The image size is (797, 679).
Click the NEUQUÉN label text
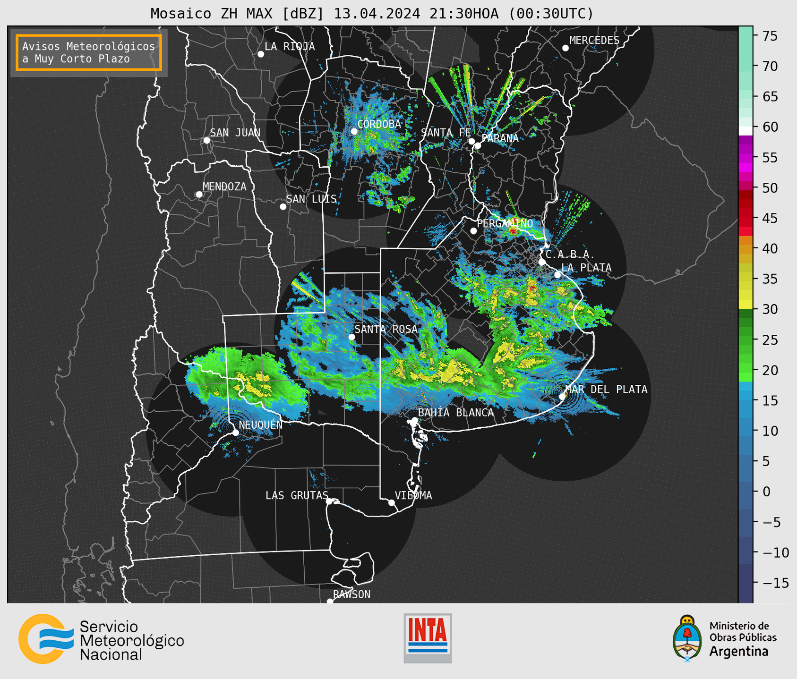[260, 424]
